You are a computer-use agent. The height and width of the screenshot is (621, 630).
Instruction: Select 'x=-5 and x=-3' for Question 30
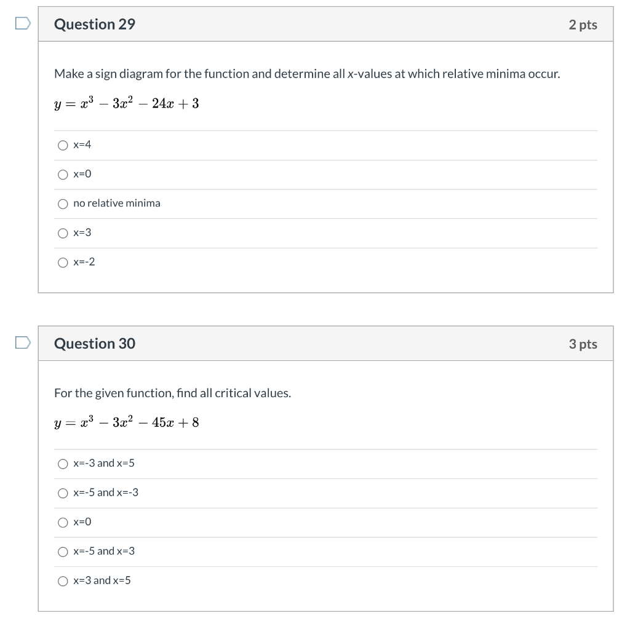click(63, 492)
